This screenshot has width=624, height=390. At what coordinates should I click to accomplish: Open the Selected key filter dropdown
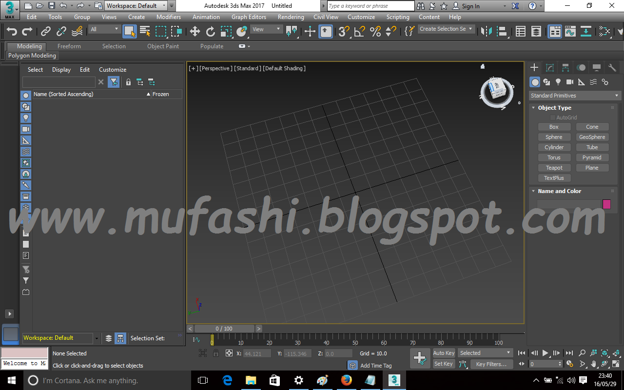(485, 353)
